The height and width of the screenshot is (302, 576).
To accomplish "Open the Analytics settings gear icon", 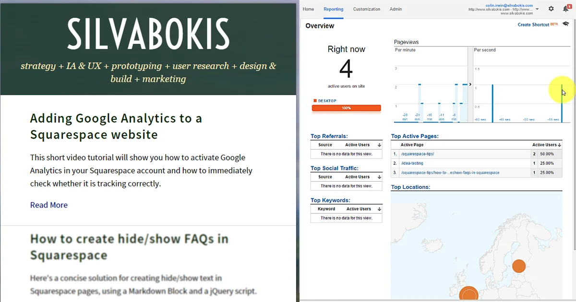I will point(551,8).
